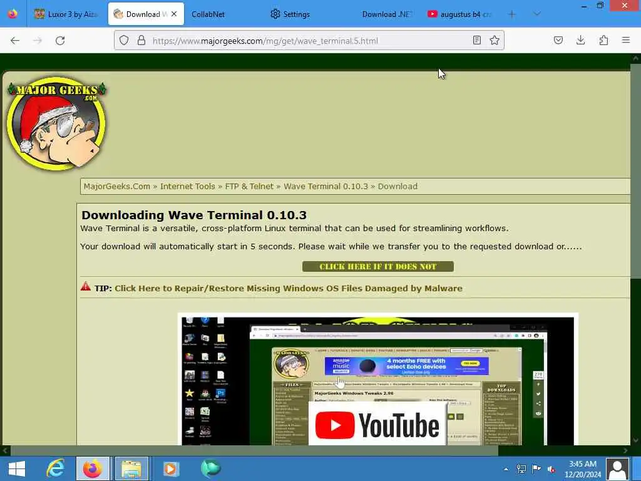Open FTP & Telnet breadcrumb link
Viewport: 641px width, 481px height.
coord(249,187)
